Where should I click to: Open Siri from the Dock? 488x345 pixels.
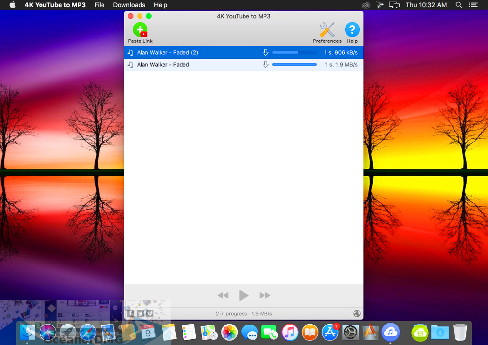(48, 332)
